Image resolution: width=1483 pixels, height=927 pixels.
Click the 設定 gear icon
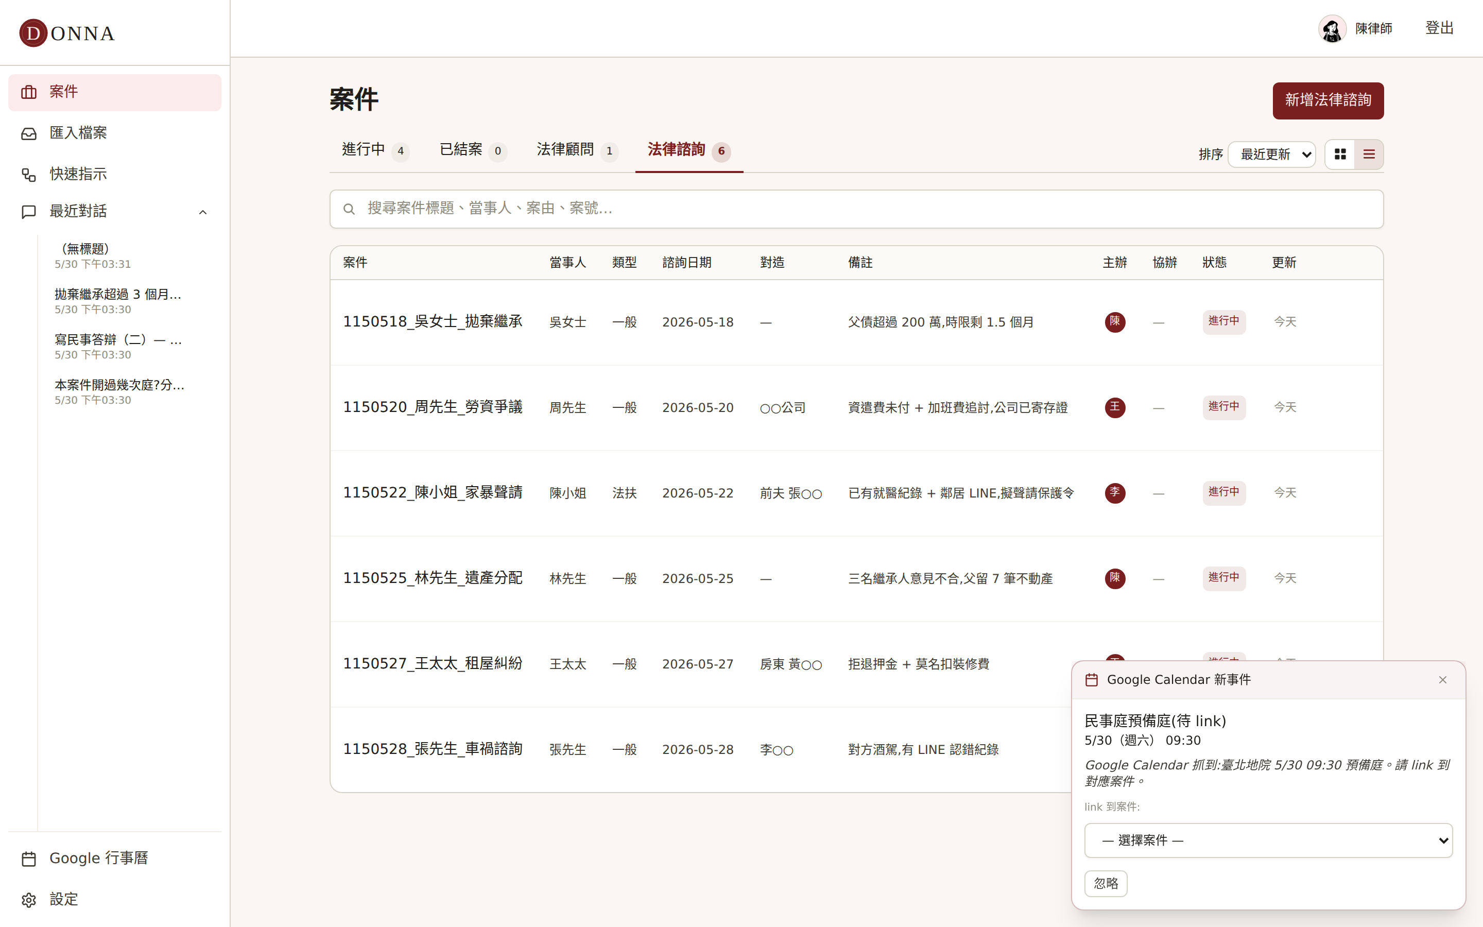tap(29, 900)
